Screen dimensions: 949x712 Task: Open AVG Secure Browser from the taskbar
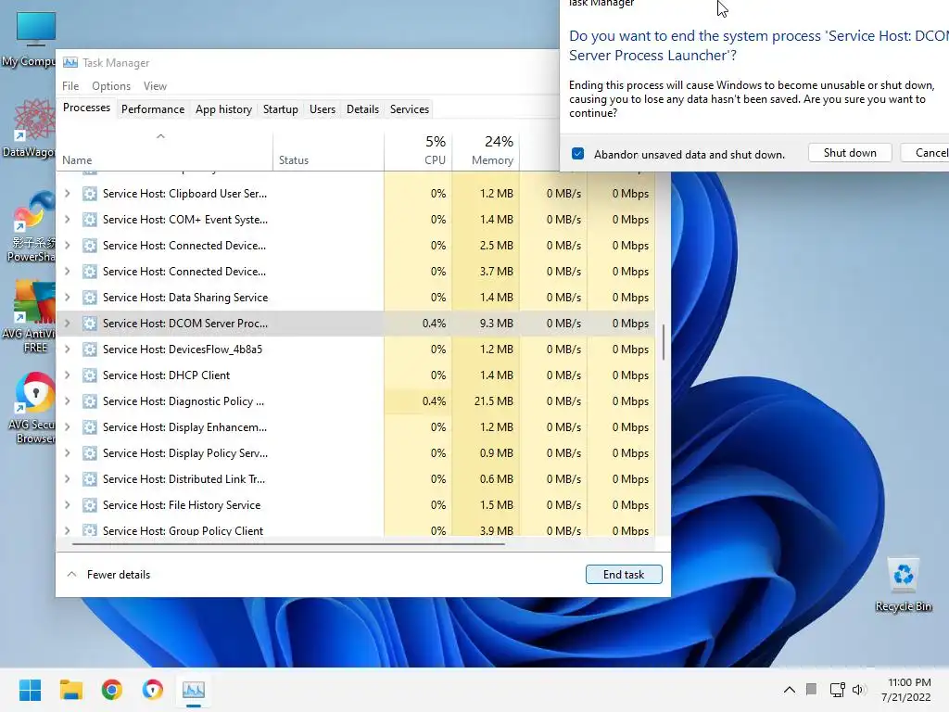(x=153, y=690)
